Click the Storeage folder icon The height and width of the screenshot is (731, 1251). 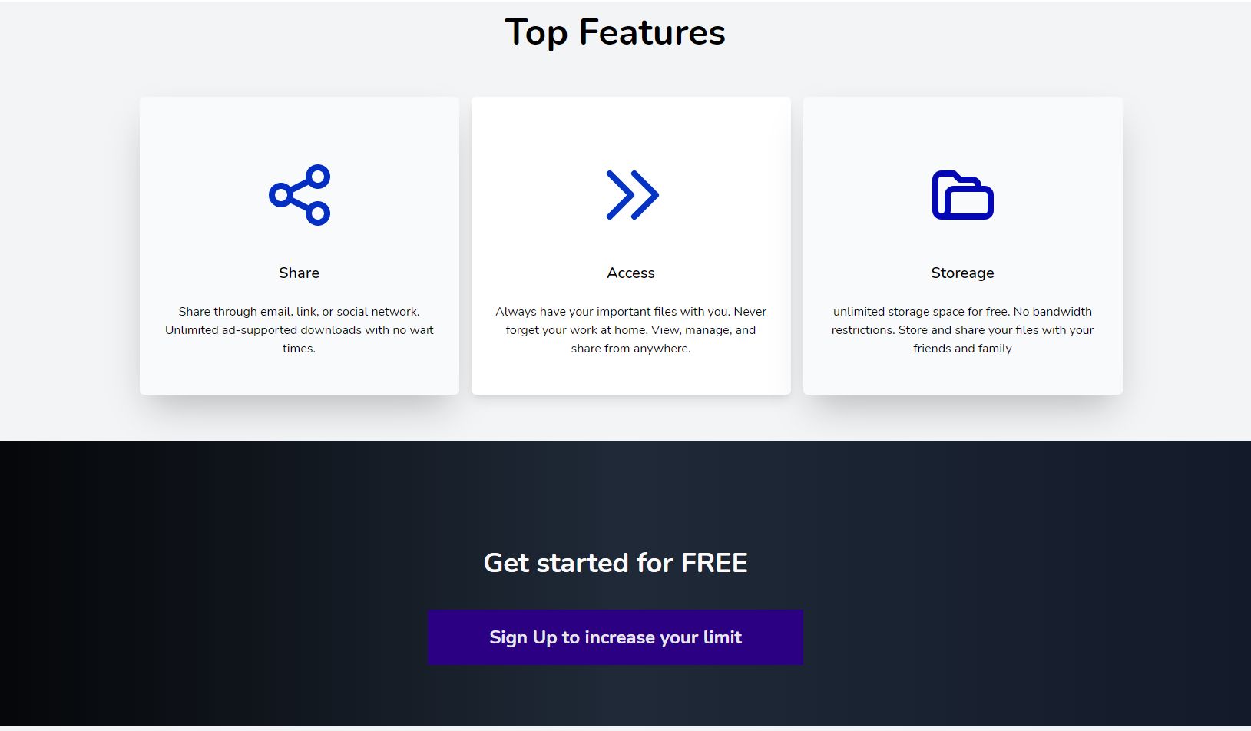[x=962, y=195]
